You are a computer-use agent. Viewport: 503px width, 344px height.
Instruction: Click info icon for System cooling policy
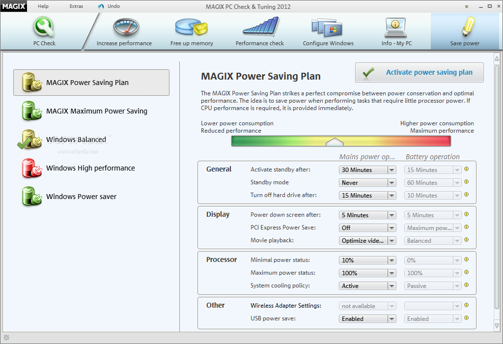467,285
